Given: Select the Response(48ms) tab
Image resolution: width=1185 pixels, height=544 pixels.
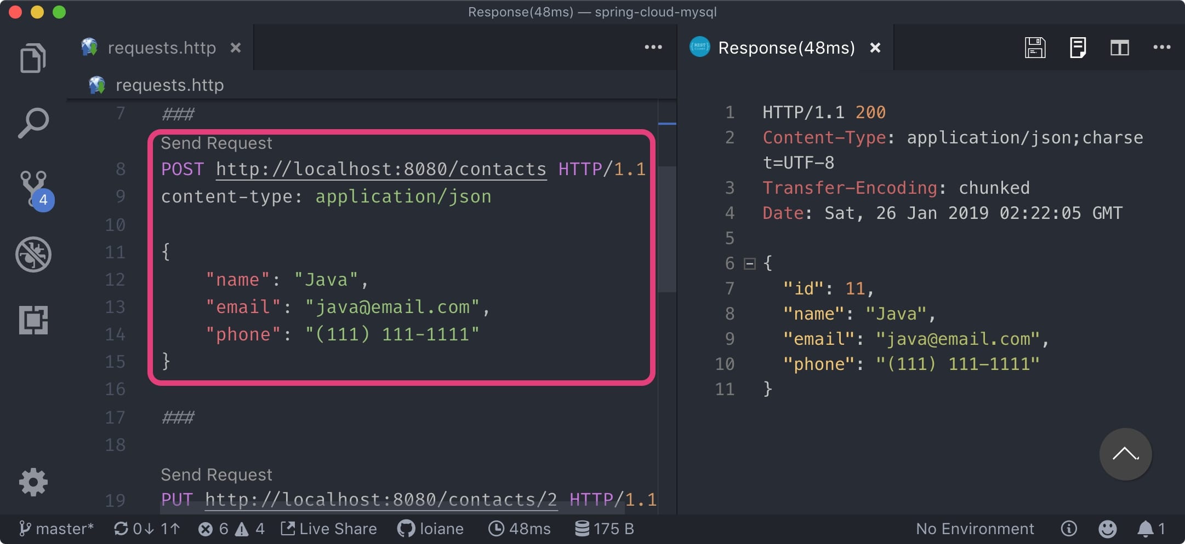Looking at the screenshot, I should click(787, 48).
